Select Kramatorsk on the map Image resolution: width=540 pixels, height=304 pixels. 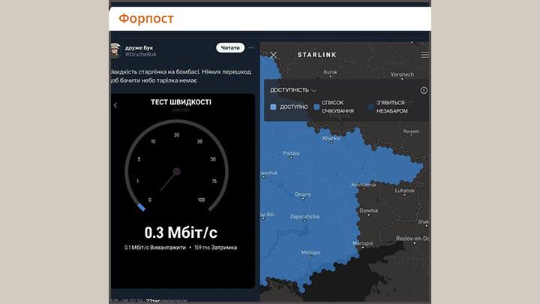364,185
